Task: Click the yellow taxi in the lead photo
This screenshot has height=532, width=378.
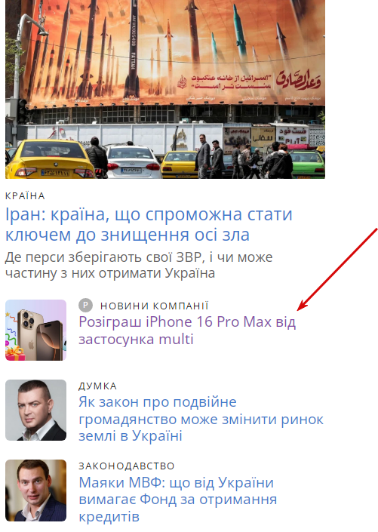Action: point(51,158)
